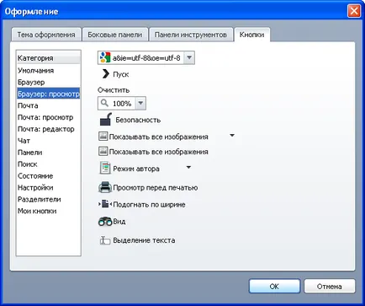Expand the arrow next to Режим автора

188,168
